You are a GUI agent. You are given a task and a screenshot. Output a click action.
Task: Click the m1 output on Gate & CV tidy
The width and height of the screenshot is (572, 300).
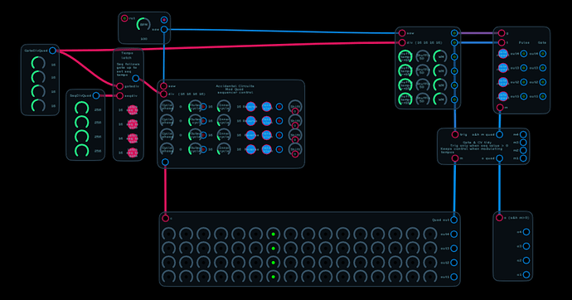coord(523,158)
